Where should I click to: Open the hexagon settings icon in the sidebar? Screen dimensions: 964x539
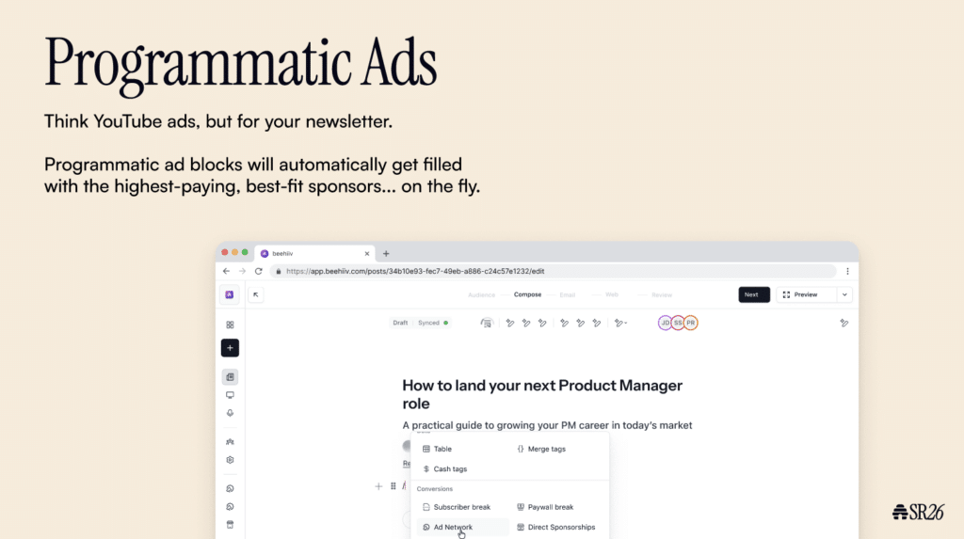(230, 460)
